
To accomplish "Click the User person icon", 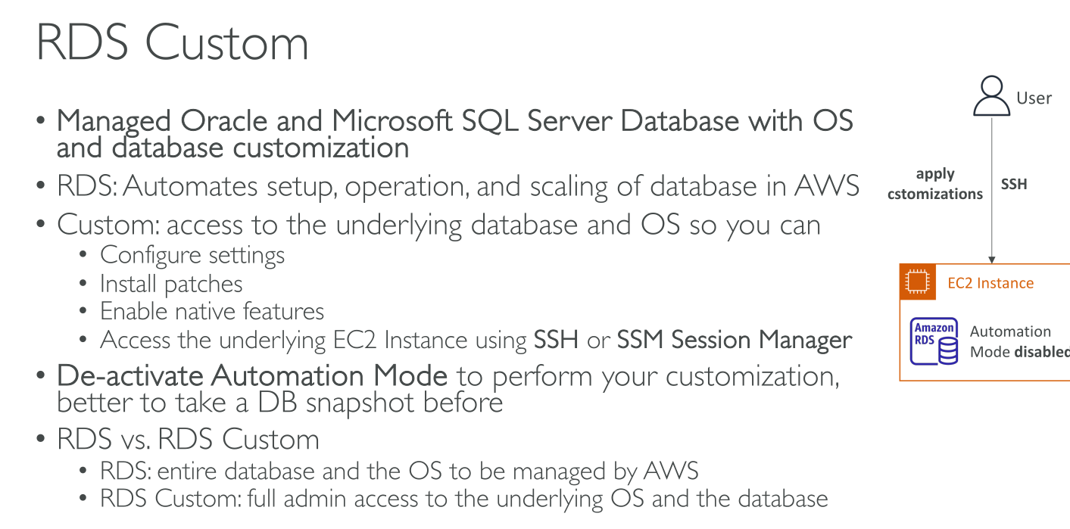I will (x=991, y=98).
